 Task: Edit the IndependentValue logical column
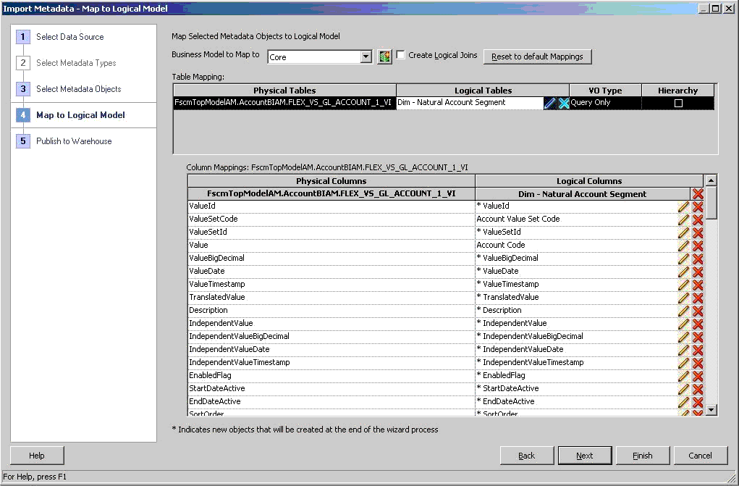pyautogui.click(x=683, y=324)
